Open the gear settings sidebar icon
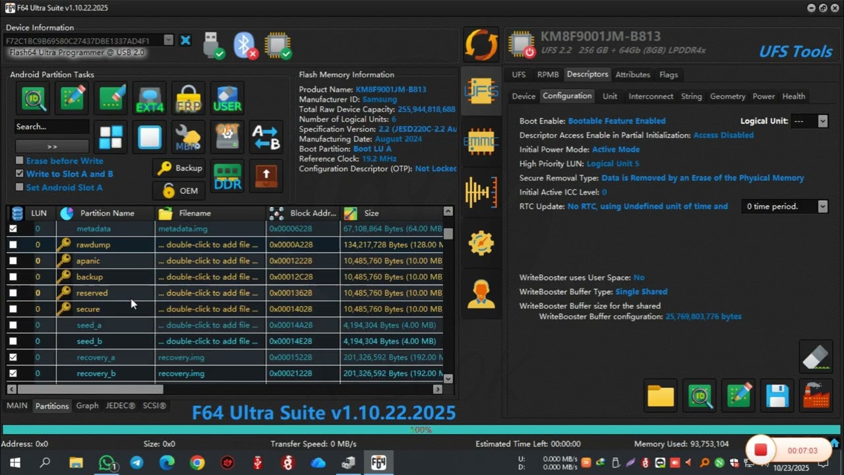 (x=481, y=243)
